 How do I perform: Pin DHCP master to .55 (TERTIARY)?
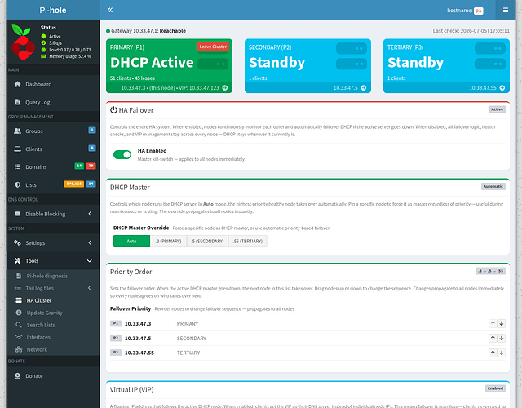tap(248, 242)
